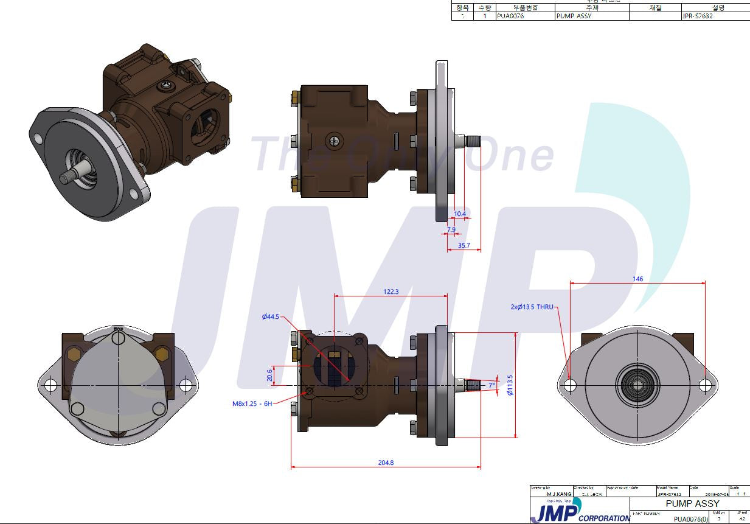Select the 10.4 dimension value
The height and width of the screenshot is (524, 750).
point(460,214)
